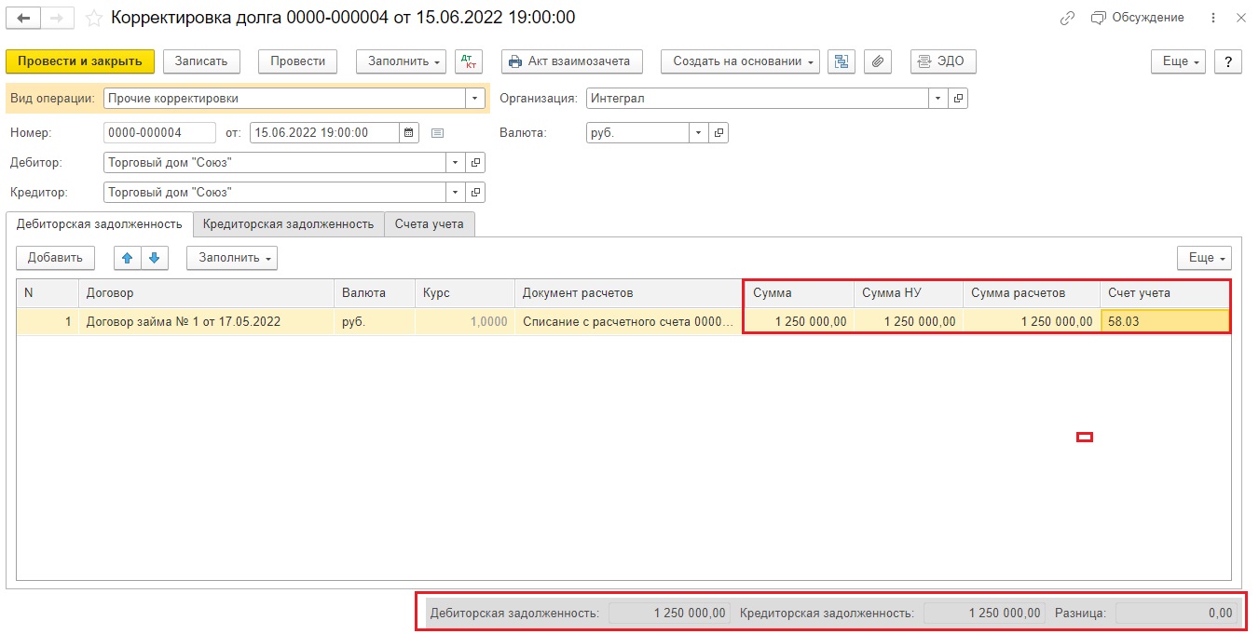This screenshot has width=1259, height=634.
Task: Go forward with the right arrow button
Action: (58, 18)
